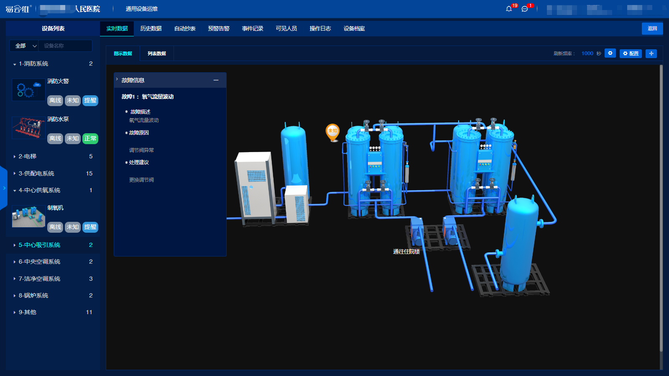Viewport: 669px width, 376px height.
Task: Click the 配置 button
Action: click(631, 53)
